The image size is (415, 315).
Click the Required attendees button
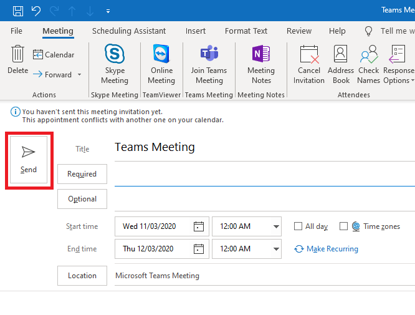82,174
